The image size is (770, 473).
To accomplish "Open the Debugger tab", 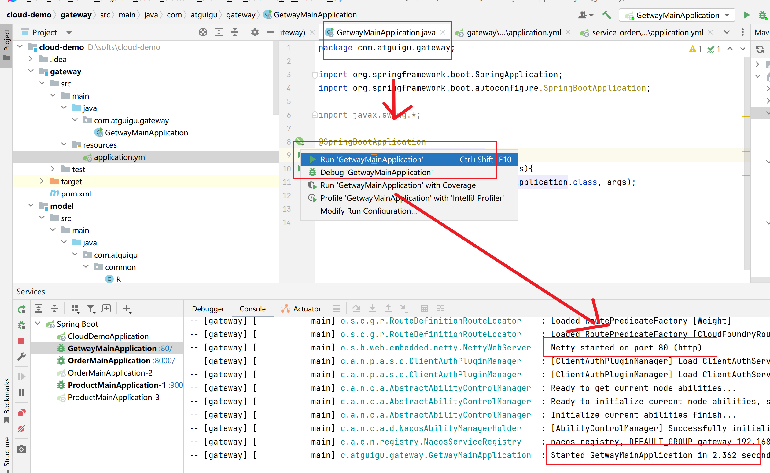I will click(208, 309).
